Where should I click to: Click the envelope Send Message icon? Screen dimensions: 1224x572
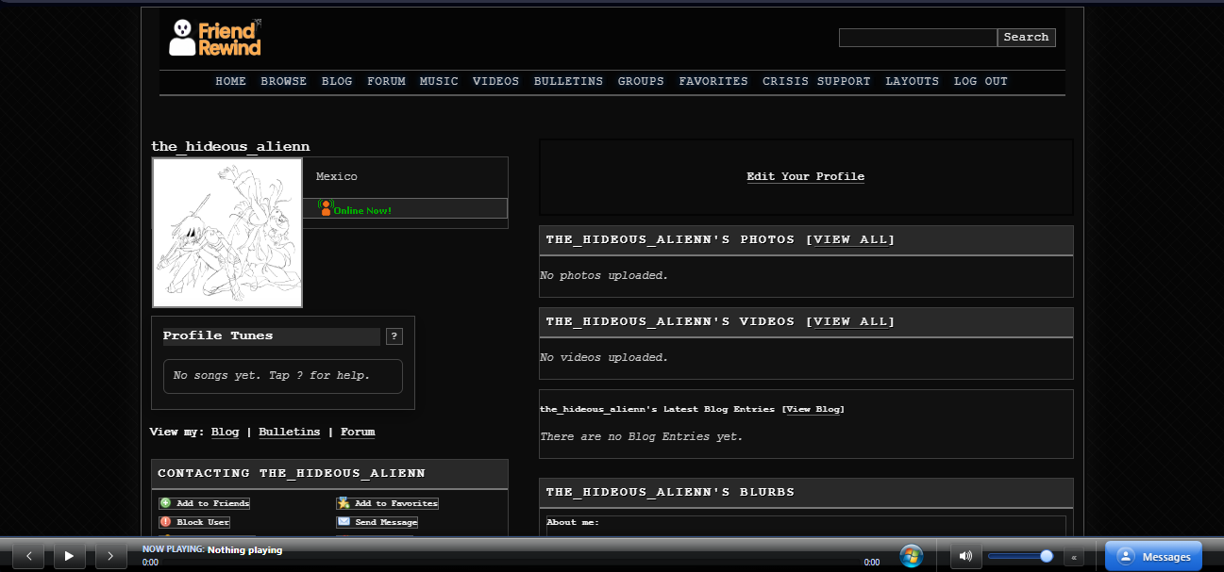(344, 521)
